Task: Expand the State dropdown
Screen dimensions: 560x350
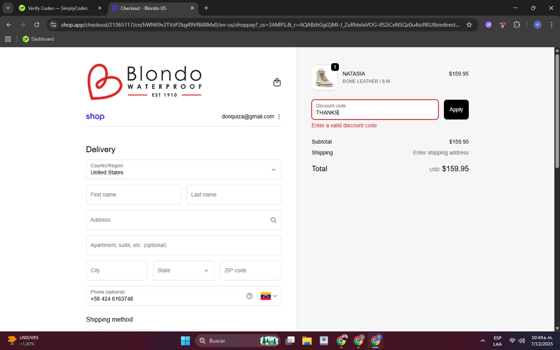Action: coord(184,271)
